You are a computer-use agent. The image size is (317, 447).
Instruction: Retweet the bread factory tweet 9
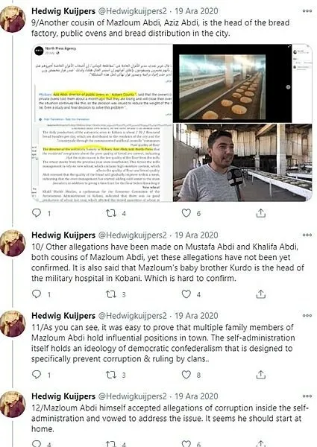(110, 213)
